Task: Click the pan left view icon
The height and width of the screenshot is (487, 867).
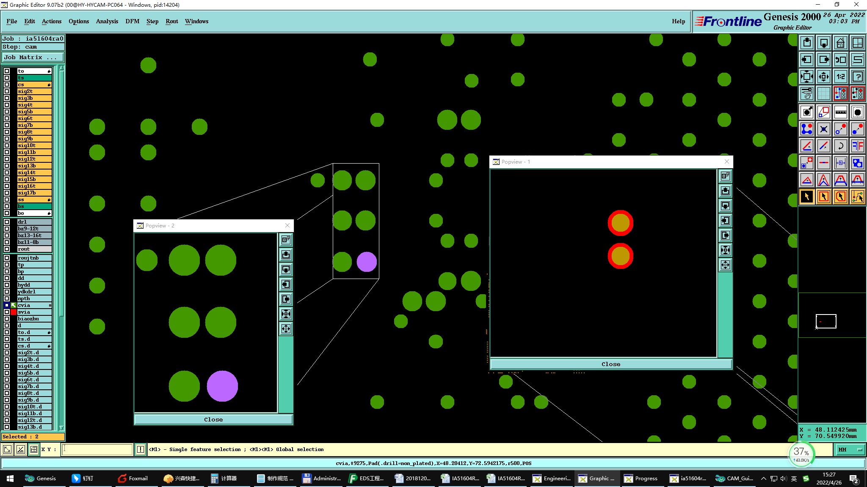Action: coord(807,60)
